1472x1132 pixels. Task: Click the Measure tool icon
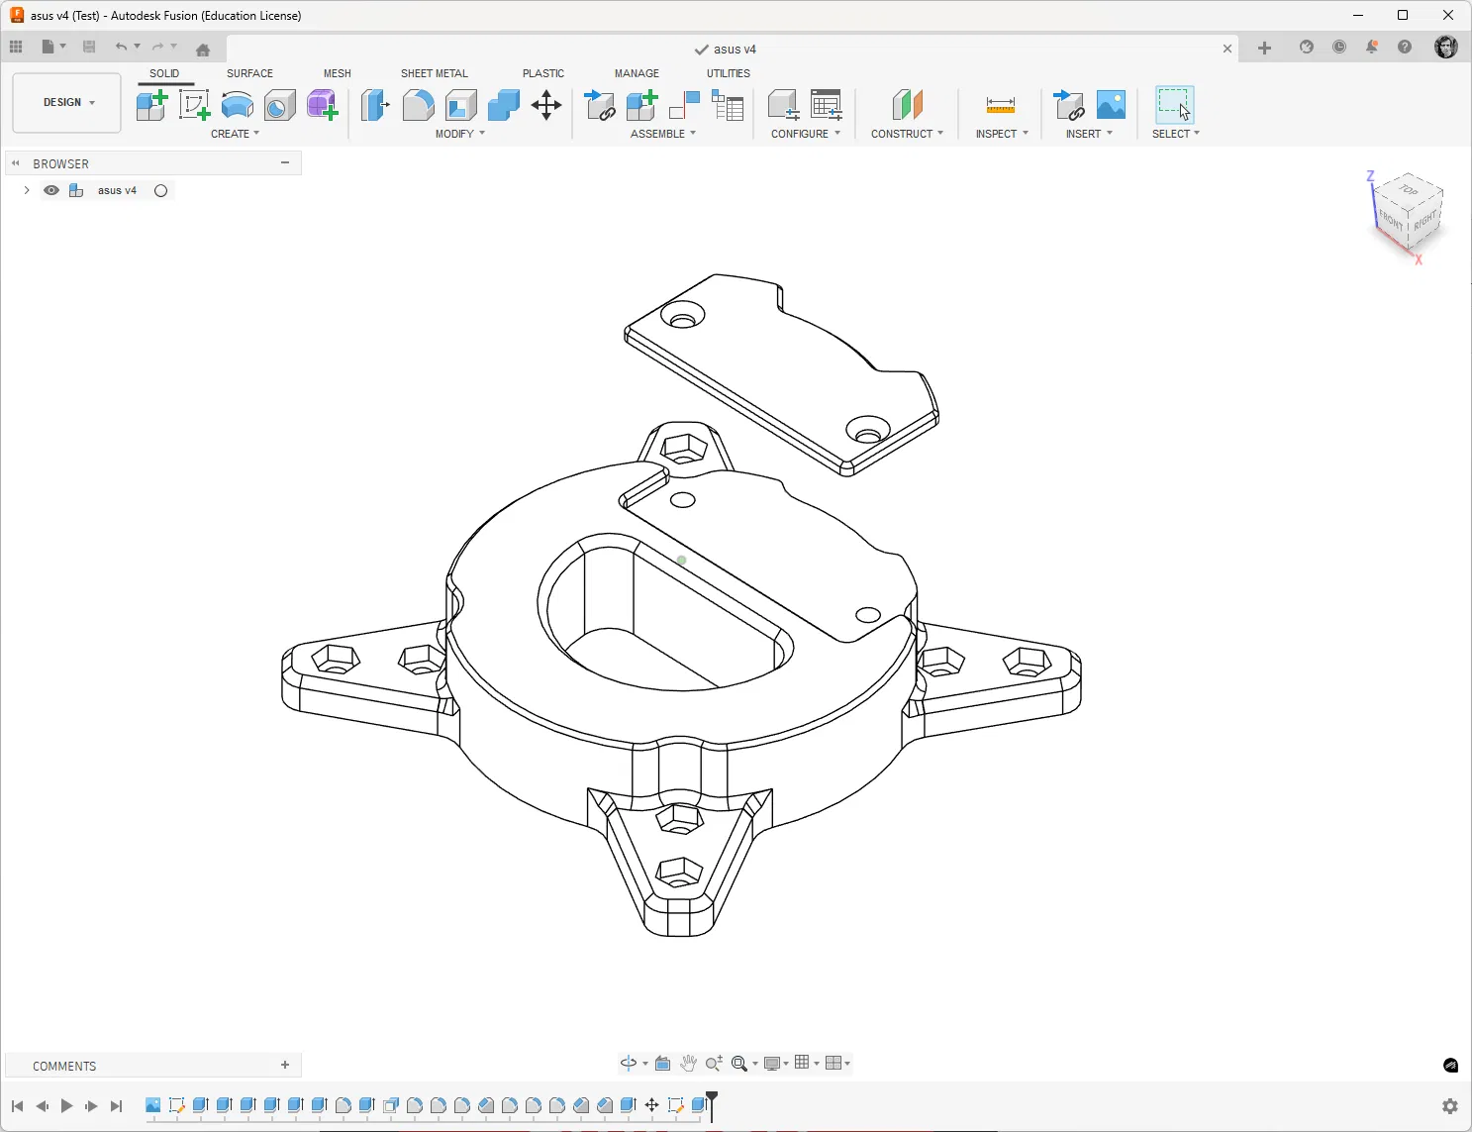click(1000, 105)
